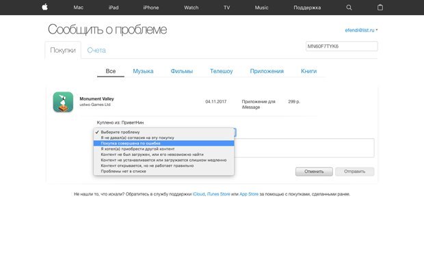Click the problem description text area

pyautogui.click(x=304, y=148)
